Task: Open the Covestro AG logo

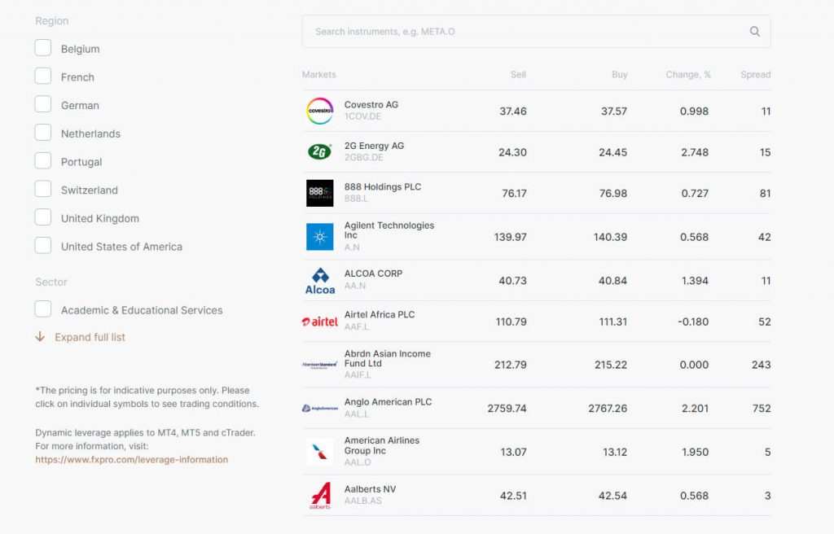Action: tap(319, 112)
